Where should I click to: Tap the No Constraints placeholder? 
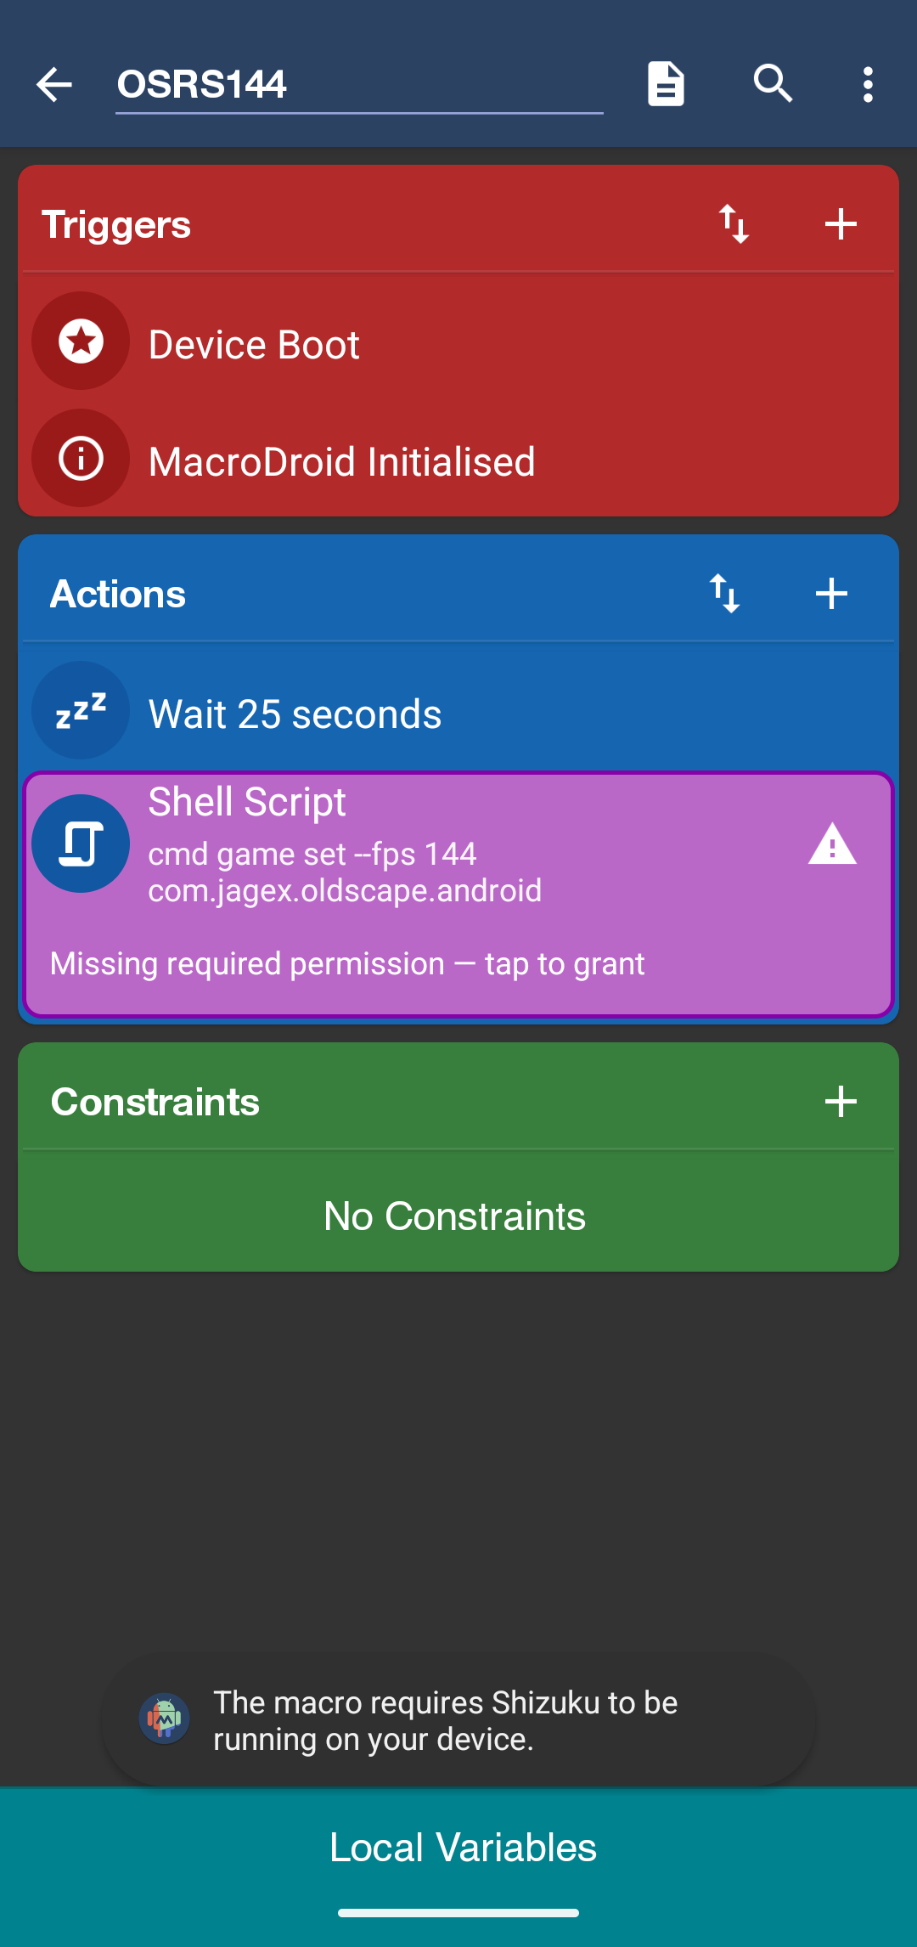455,1216
